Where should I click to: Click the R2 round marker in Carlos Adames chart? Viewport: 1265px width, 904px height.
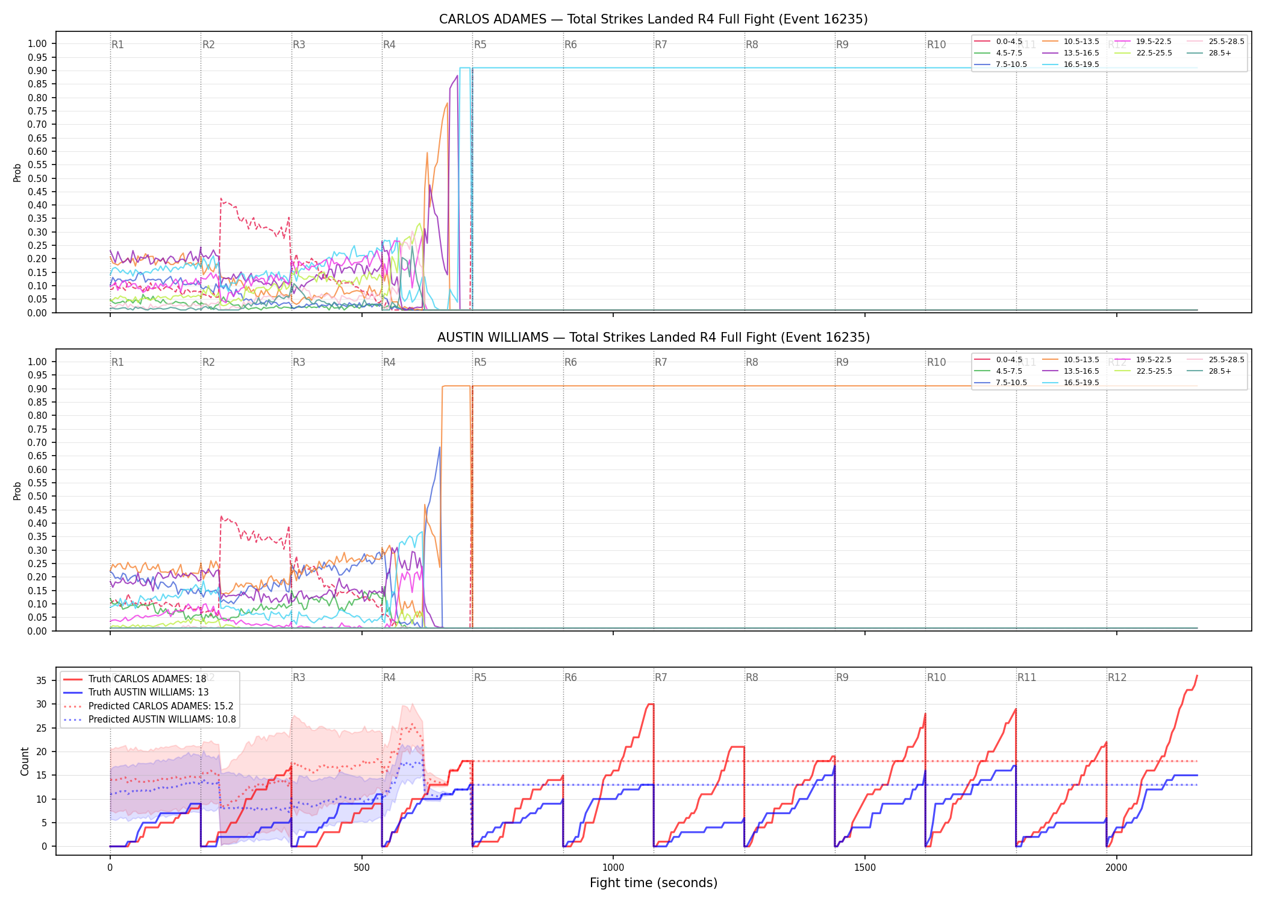[x=208, y=45]
